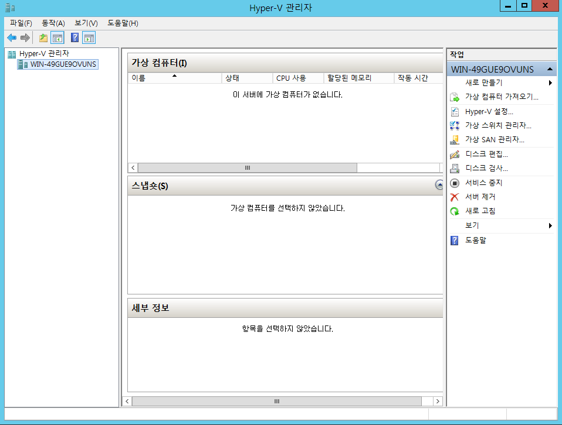Open 가상 스위치 관리자... action
Image resolution: width=562 pixels, height=425 pixels.
(498, 125)
